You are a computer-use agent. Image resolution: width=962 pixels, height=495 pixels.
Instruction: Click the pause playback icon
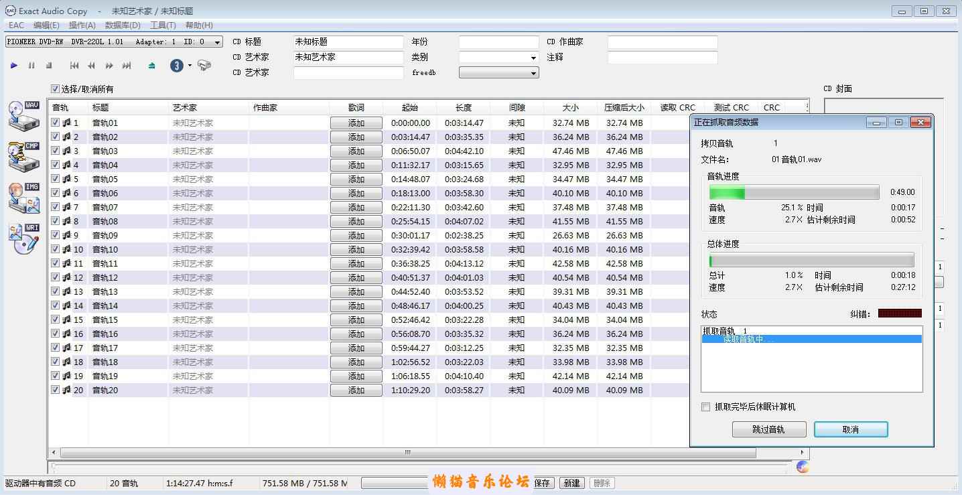[31, 66]
